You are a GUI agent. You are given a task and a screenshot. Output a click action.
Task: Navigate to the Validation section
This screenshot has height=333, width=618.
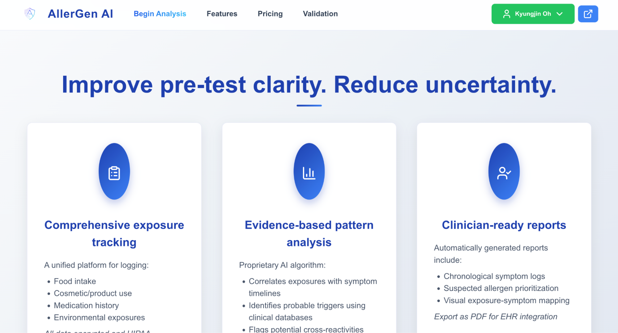[x=320, y=14]
